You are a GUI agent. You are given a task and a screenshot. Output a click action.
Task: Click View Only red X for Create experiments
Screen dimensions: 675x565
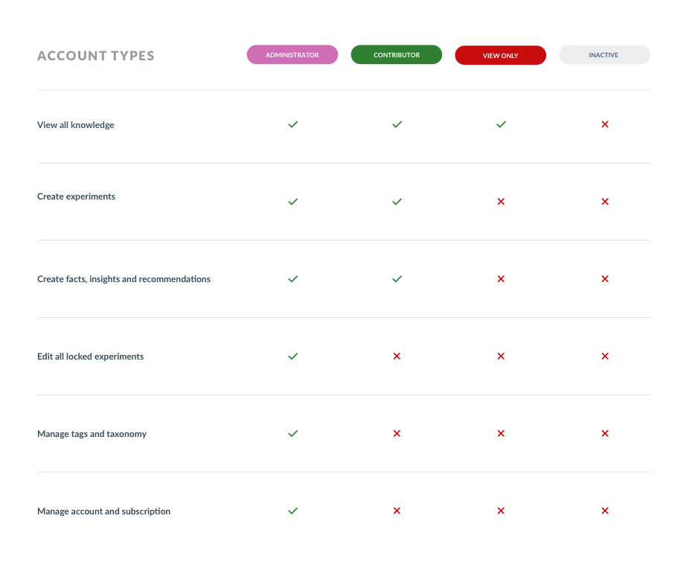coord(501,202)
